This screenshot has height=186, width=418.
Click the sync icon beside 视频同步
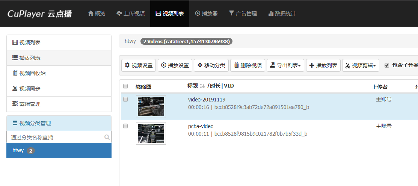click(15, 88)
